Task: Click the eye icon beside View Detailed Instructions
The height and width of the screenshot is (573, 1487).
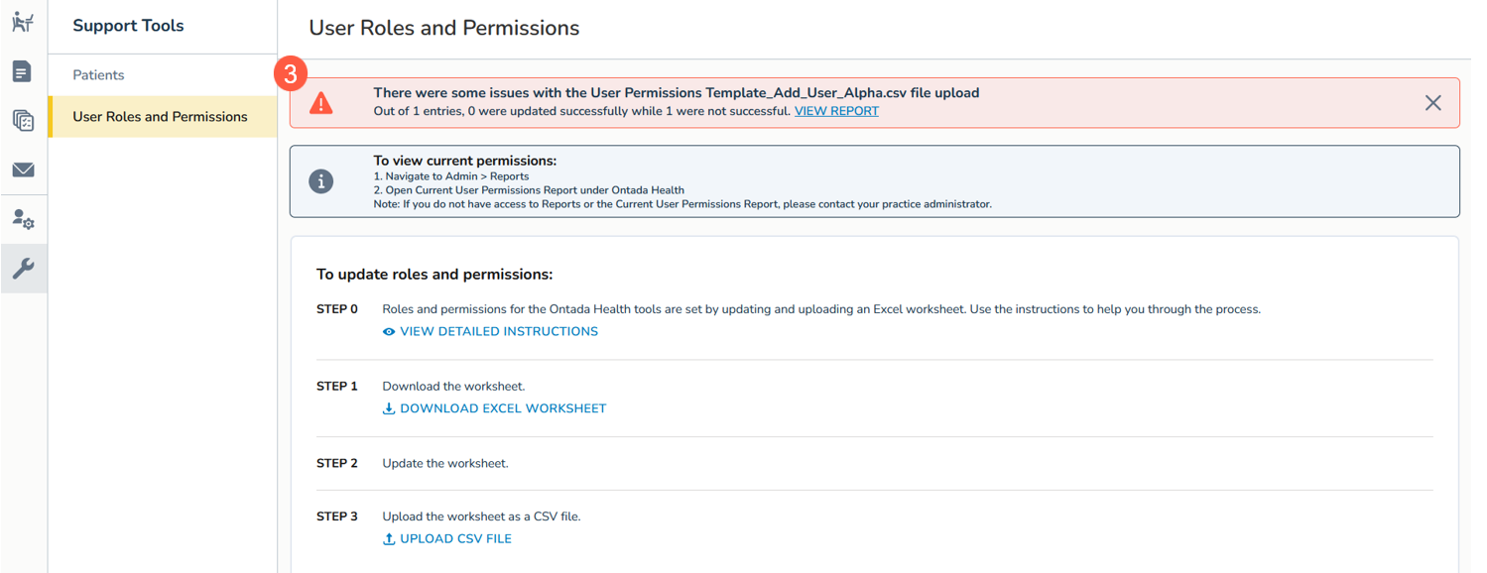Action: (x=389, y=332)
